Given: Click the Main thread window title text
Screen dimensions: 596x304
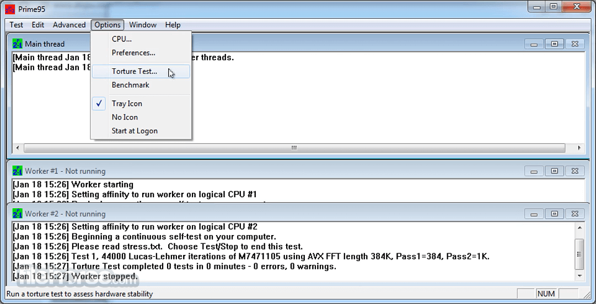Looking at the screenshot, I should [x=45, y=44].
